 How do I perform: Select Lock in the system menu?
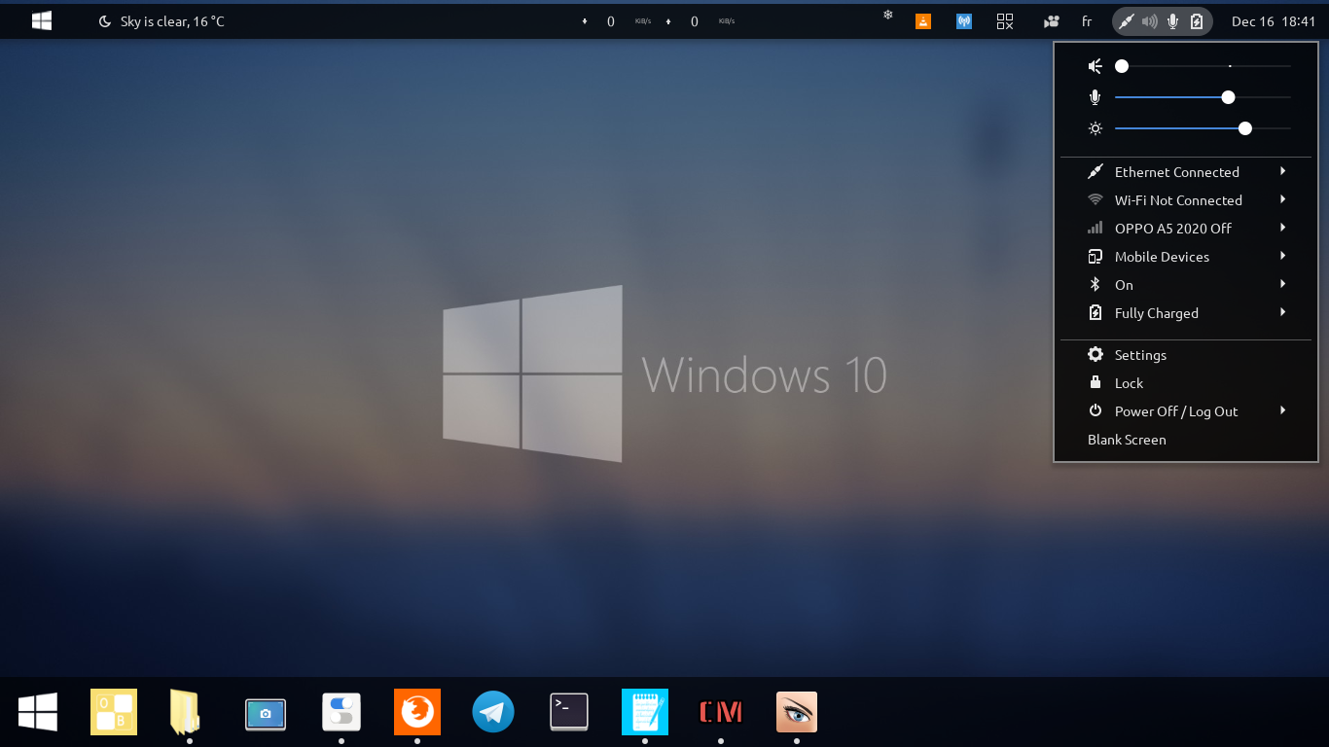[x=1186, y=383]
